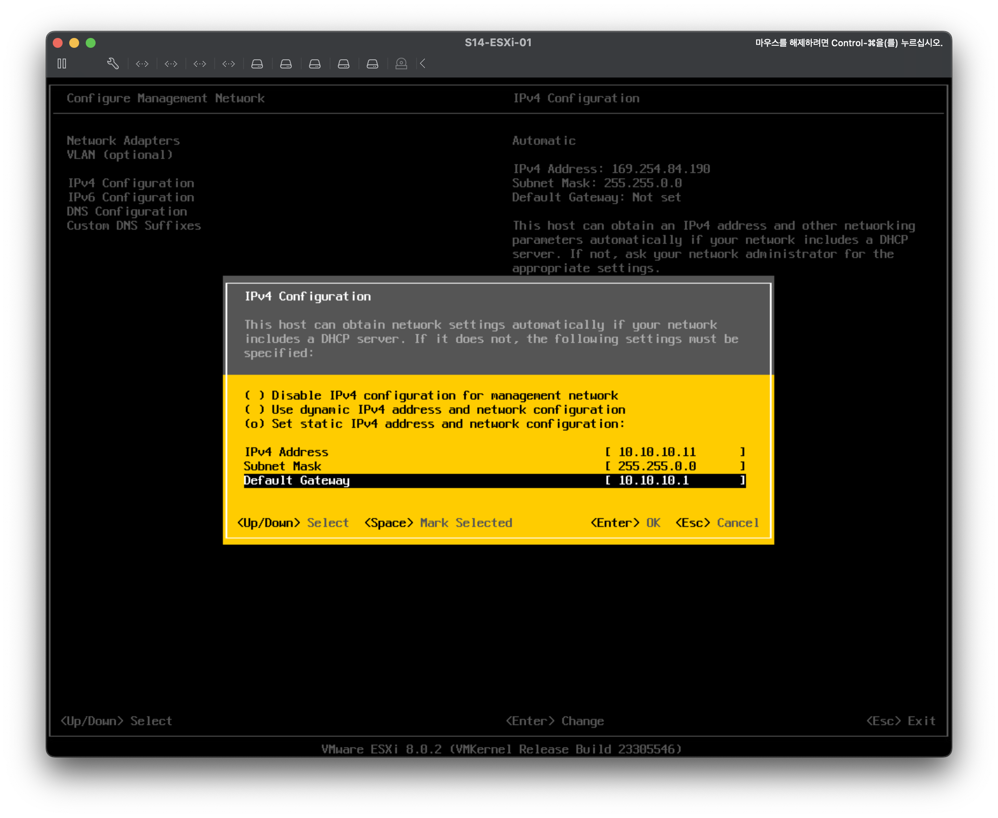Screen dimensions: 998x818
Task: Select IPv6 Configuration in the left menu
Action: coord(131,197)
